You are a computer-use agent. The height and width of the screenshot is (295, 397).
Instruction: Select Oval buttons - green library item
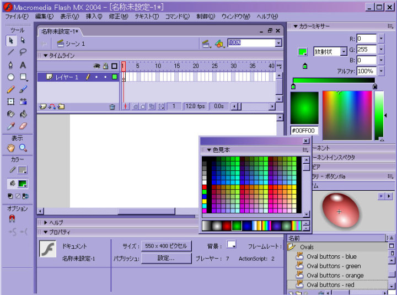coord(334,266)
